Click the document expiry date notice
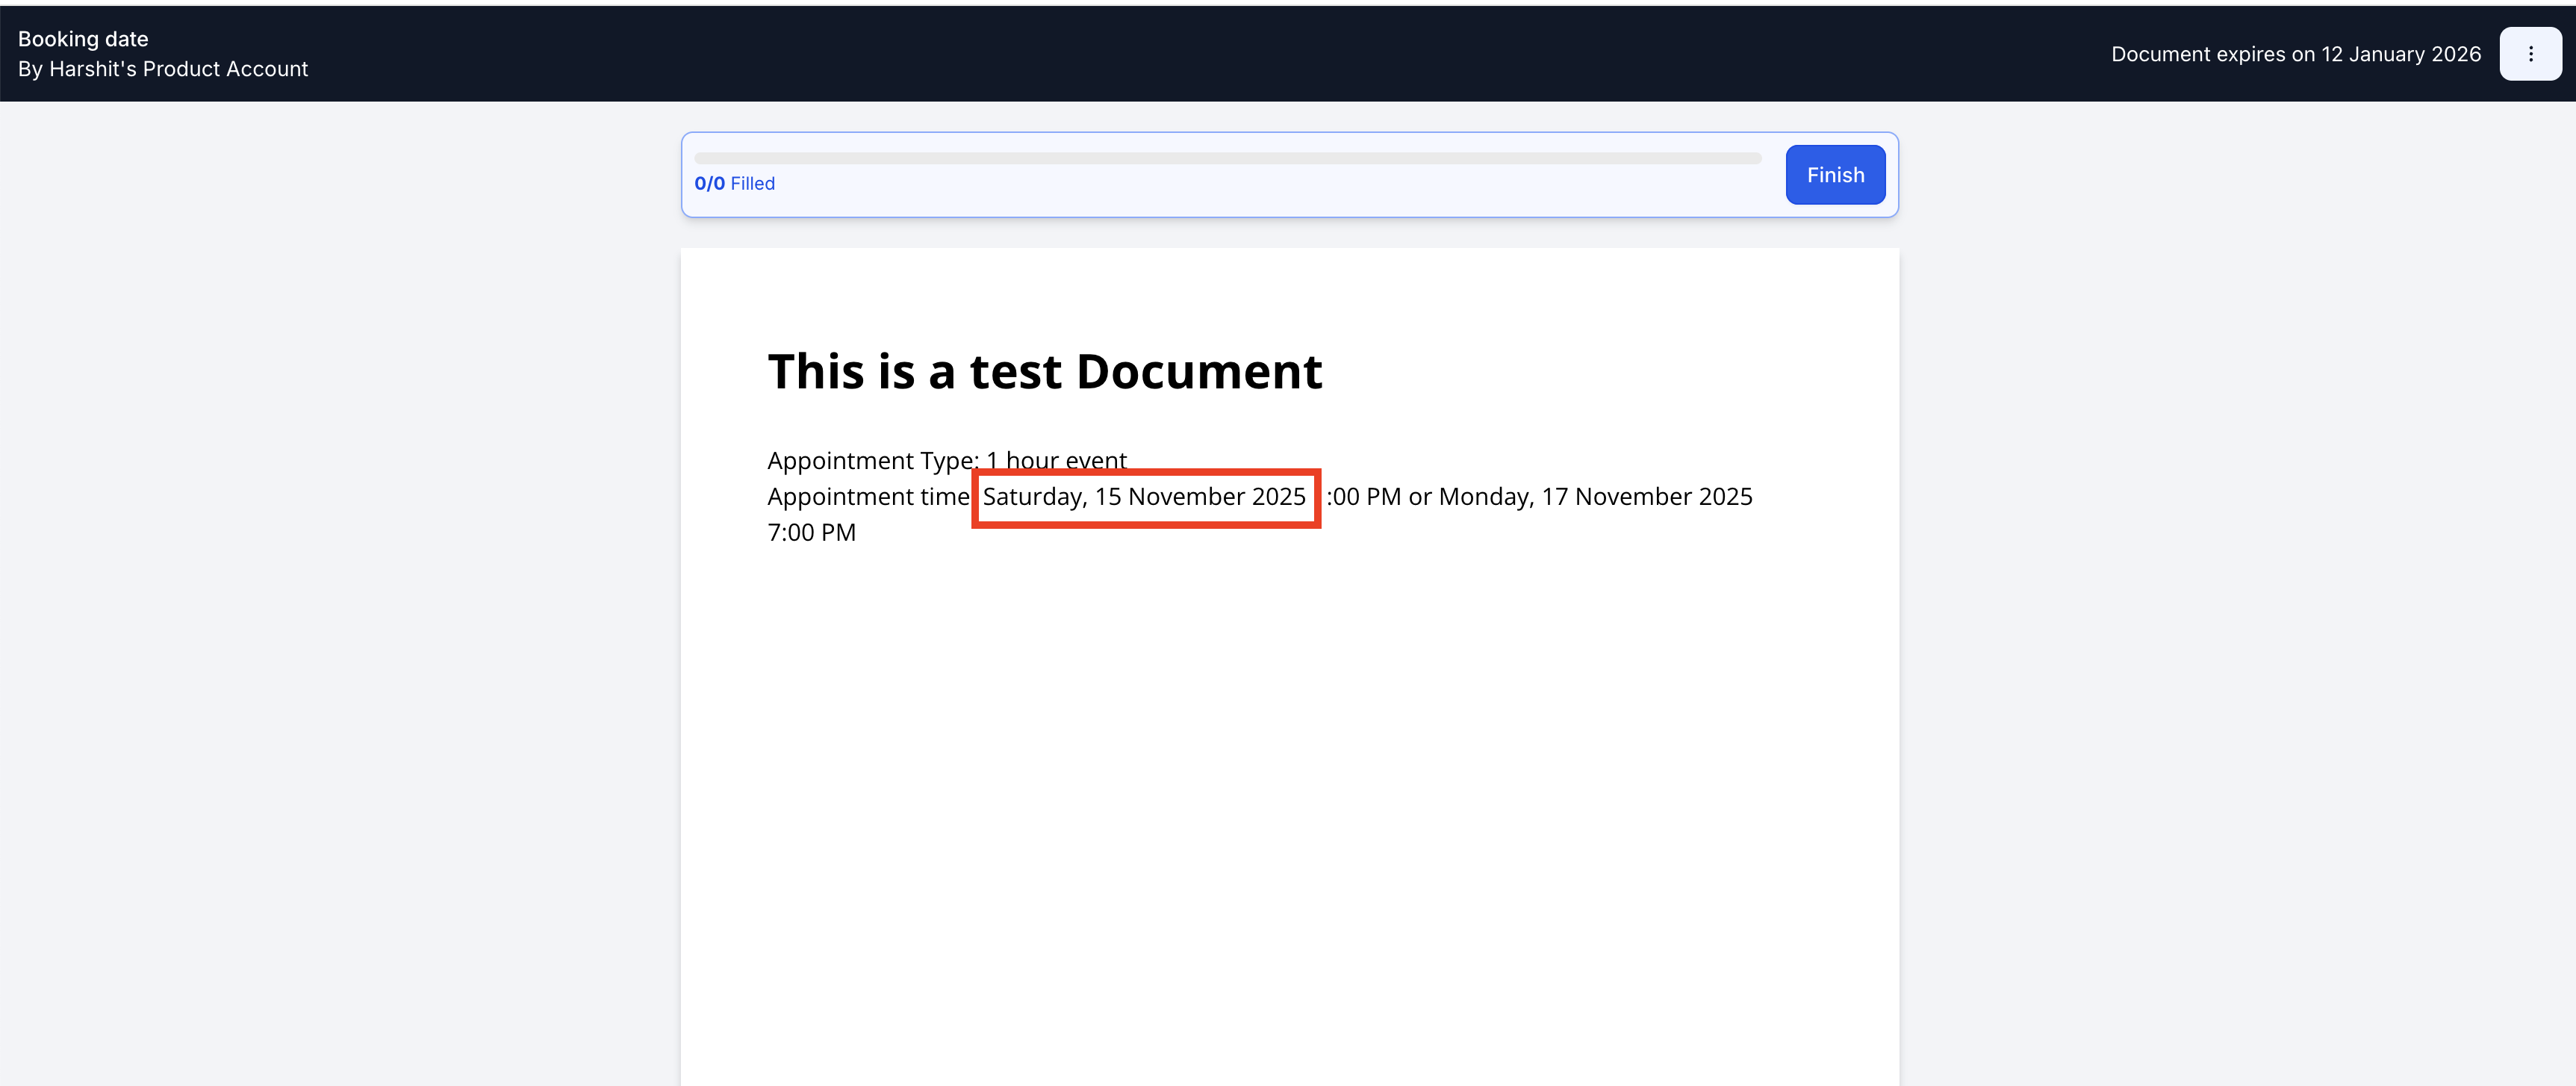 2295,54
